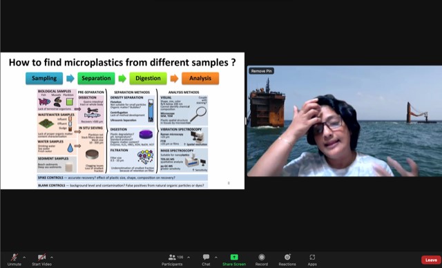Open the Reactions menu
This screenshot has width=442, height=268.
287,260
